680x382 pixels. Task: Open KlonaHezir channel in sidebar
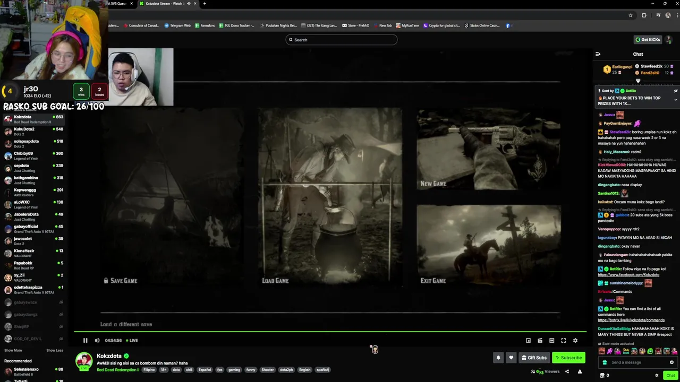33,253
